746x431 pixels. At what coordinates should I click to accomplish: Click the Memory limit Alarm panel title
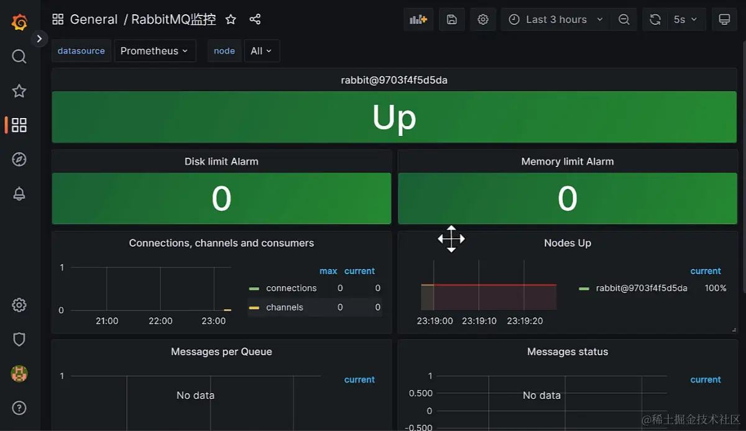(568, 161)
